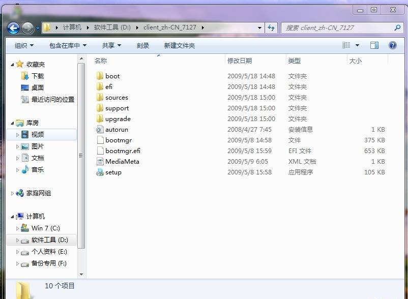Select the MediaMeta XML file icon
The height and width of the screenshot is (299, 408).
(x=100, y=162)
